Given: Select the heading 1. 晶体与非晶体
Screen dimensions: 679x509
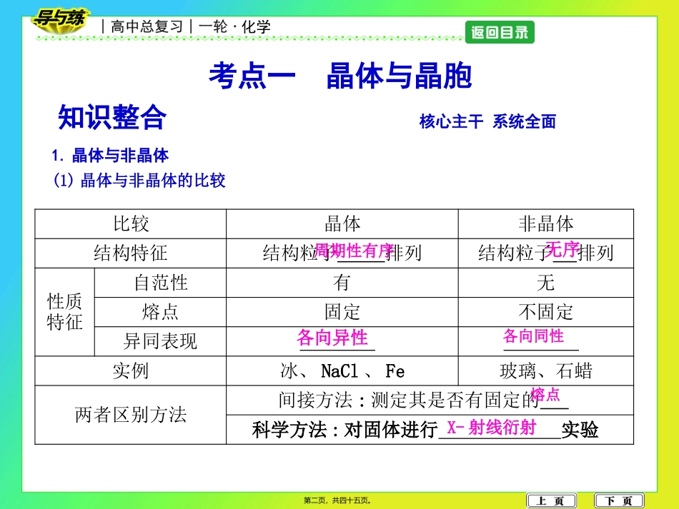Looking at the screenshot, I should pos(110,155).
